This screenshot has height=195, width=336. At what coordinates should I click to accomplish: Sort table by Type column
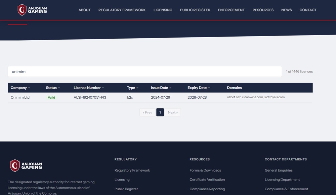(x=132, y=88)
